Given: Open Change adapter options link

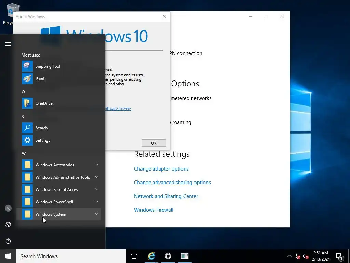Looking at the screenshot, I should [x=161, y=169].
